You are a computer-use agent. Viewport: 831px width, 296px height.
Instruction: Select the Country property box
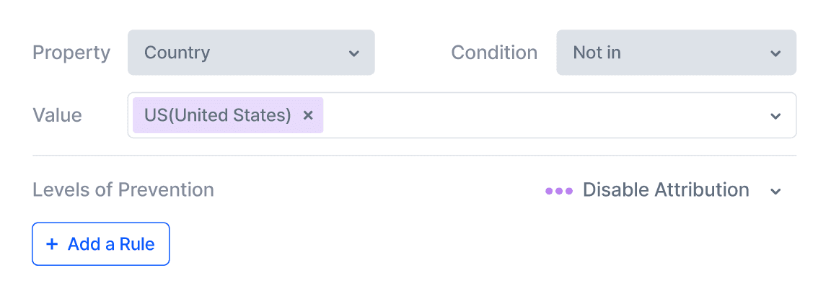251,53
